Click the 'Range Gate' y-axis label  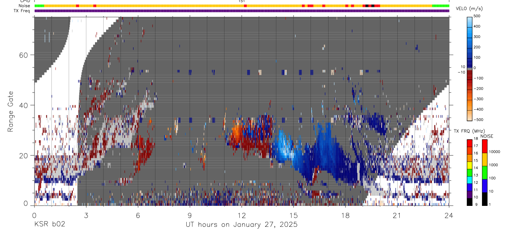(x=11, y=111)
